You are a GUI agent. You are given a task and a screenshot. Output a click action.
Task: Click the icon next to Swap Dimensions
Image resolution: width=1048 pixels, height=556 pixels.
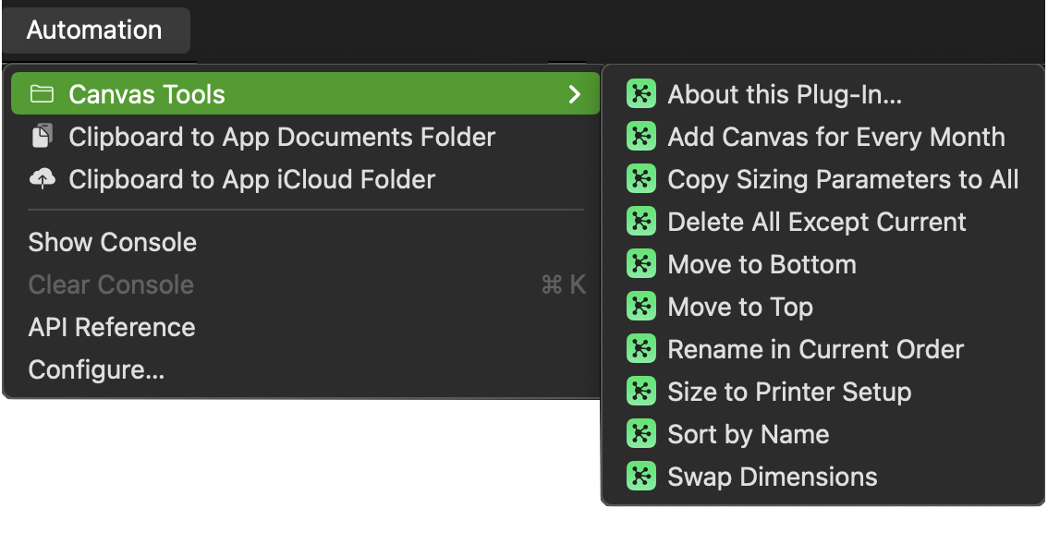point(640,477)
